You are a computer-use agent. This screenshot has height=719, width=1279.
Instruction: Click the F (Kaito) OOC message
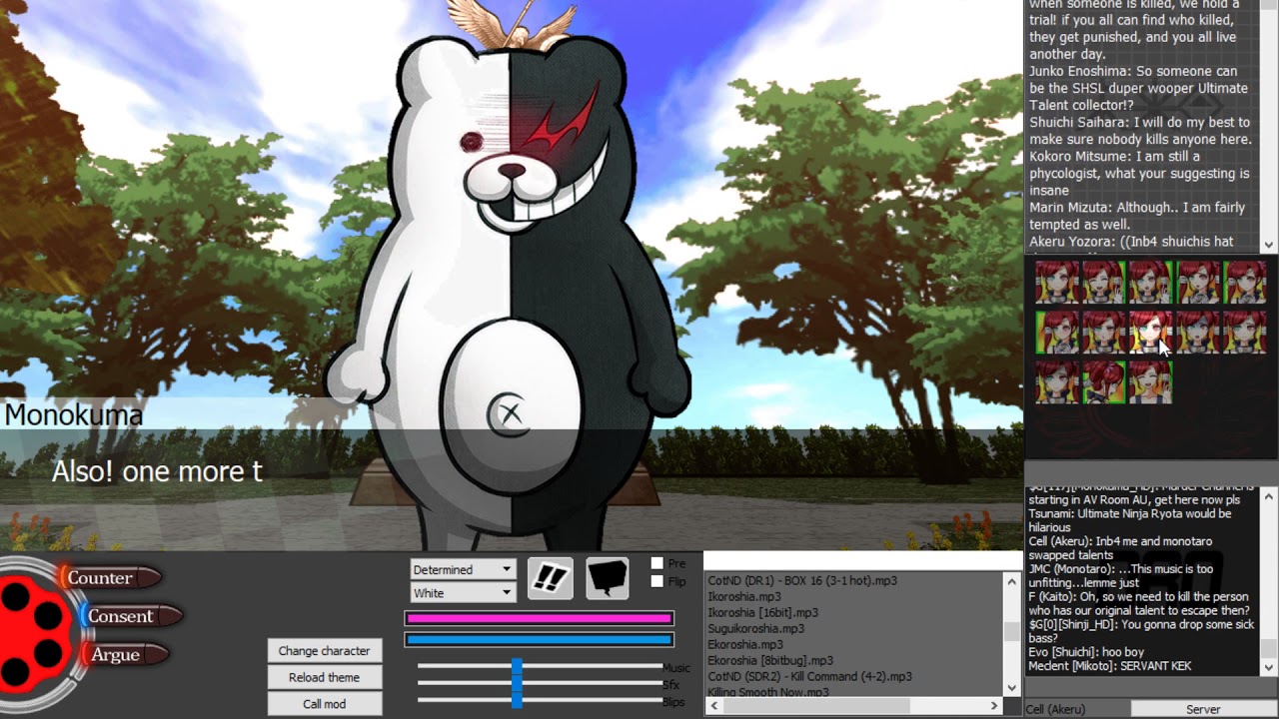[1139, 603]
